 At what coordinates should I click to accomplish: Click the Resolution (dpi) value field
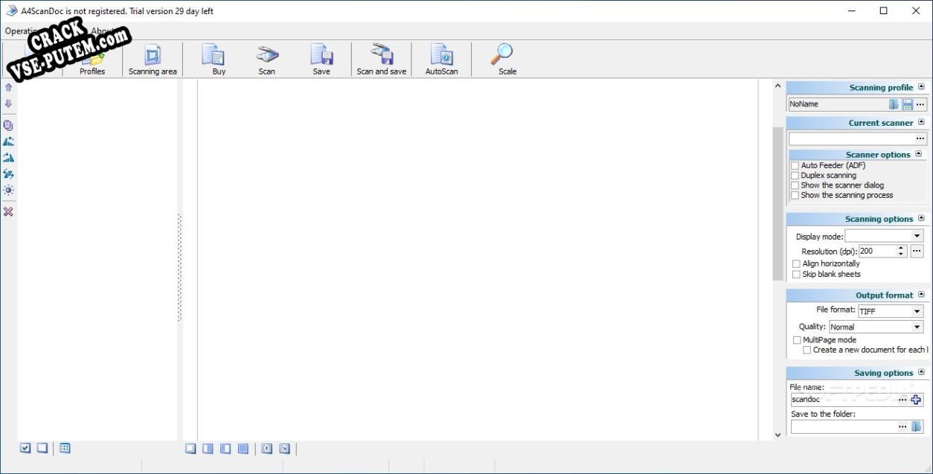coord(877,252)
